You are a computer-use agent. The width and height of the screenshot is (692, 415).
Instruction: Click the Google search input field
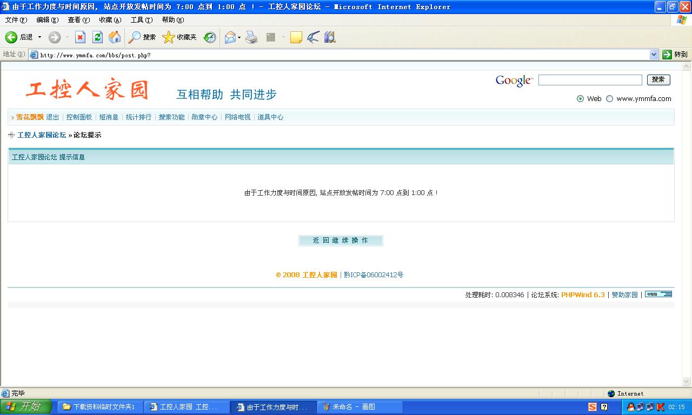(590, 80)
